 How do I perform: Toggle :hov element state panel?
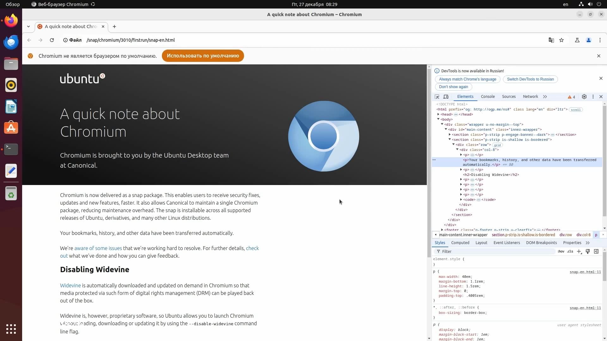tap(561, 251)
